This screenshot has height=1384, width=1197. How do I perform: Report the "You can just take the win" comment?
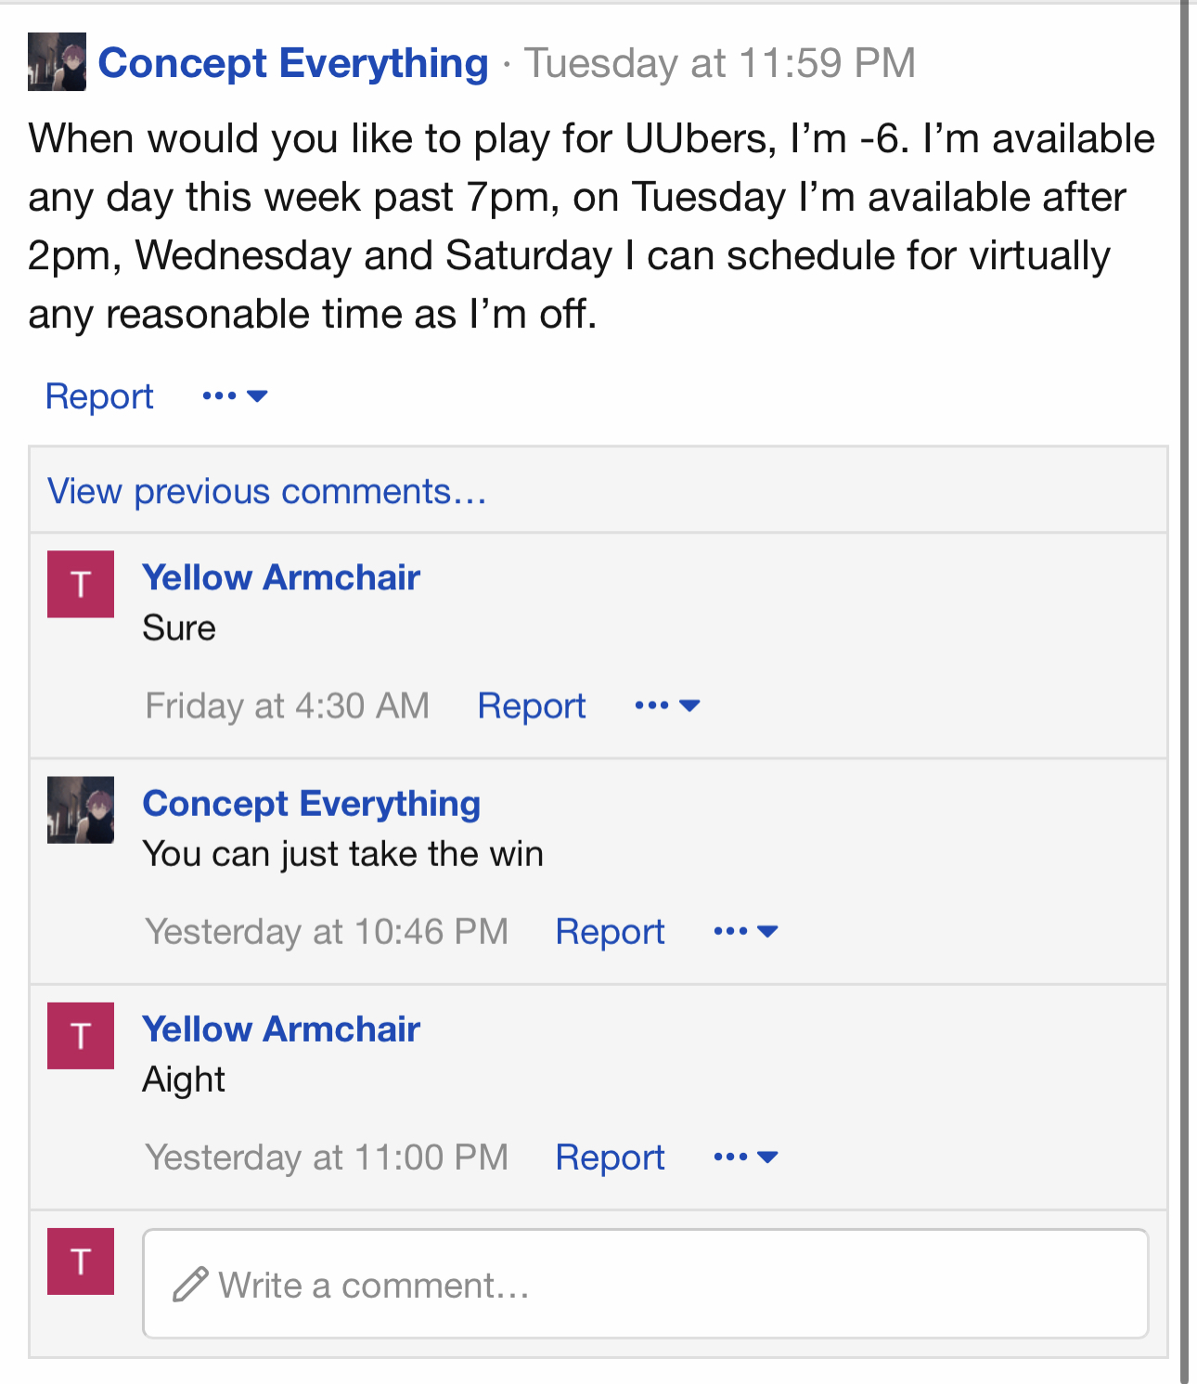[610, 932]
